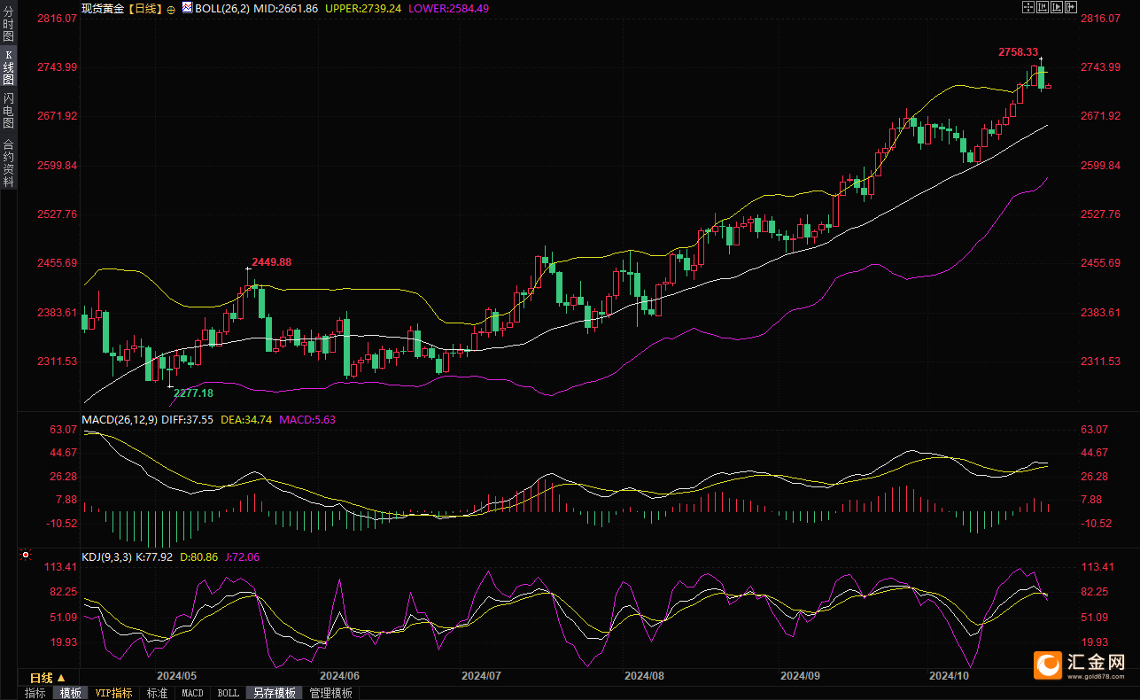Click the 2449.88 peak price label
Viewport: 1140px width, 700px height.
272,262
